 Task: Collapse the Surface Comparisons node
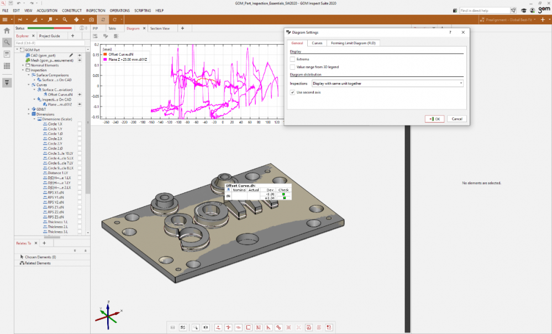pos(29,75)
